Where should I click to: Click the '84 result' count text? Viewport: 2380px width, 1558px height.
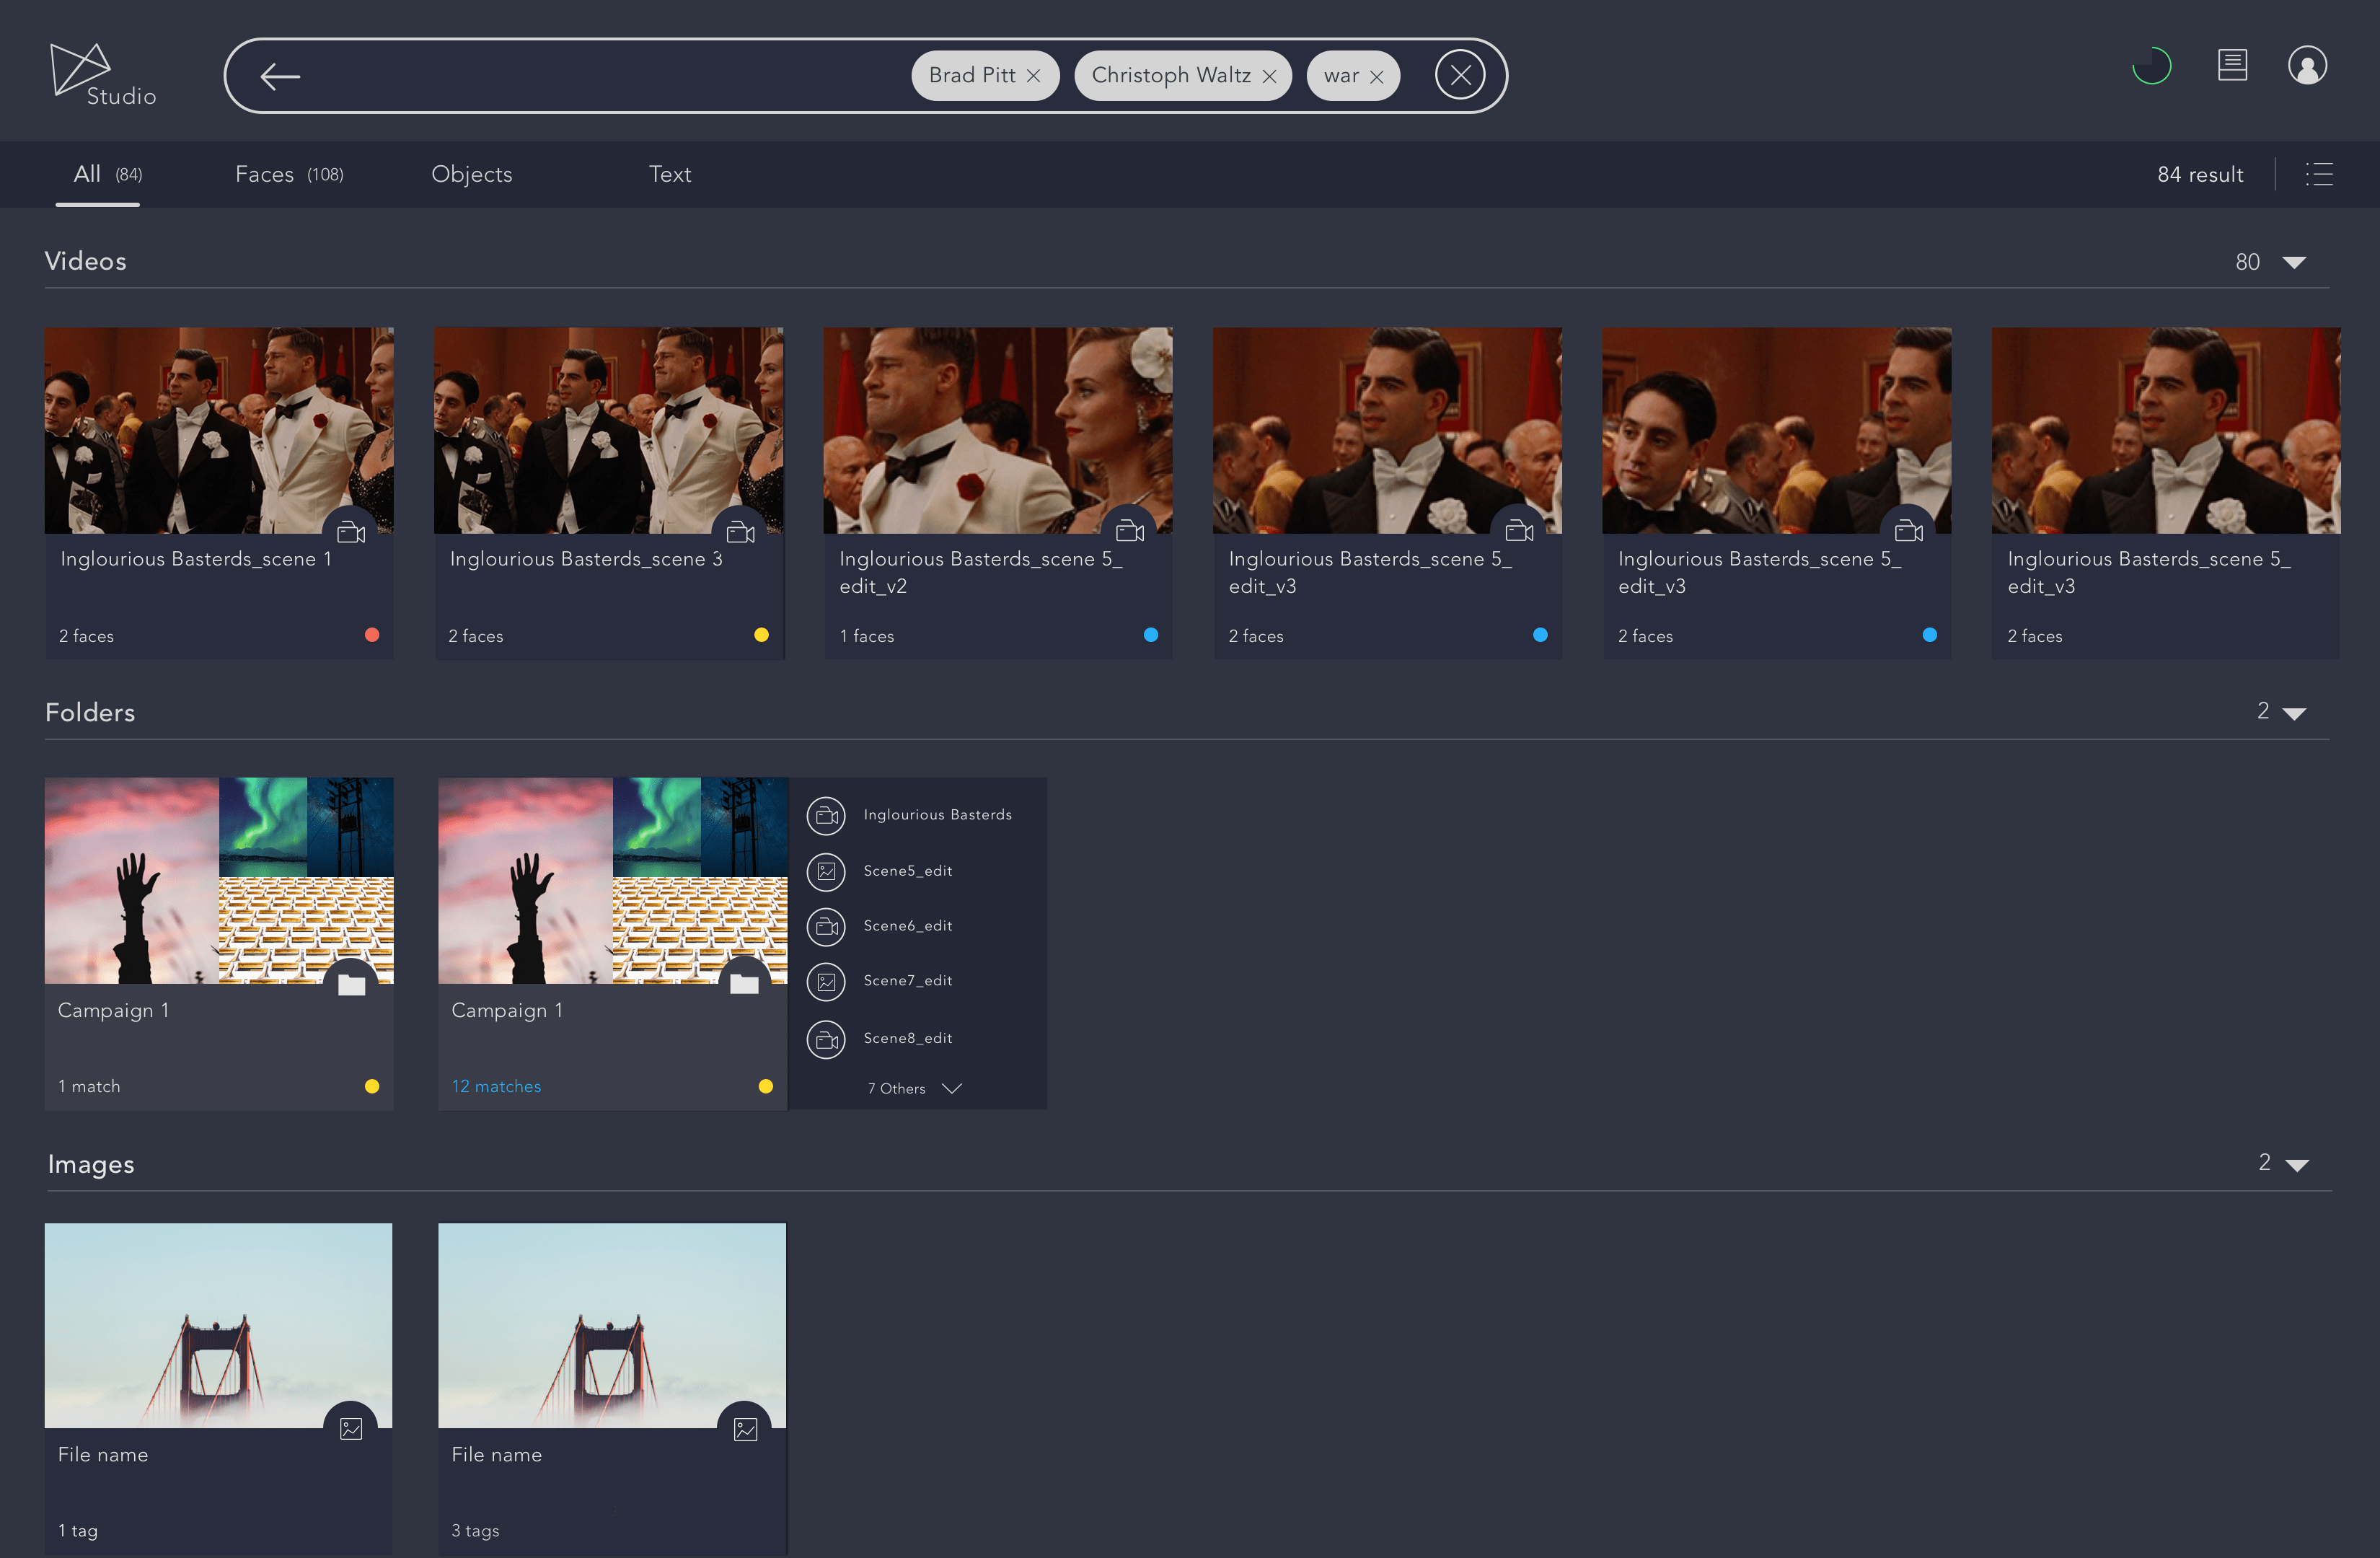click(x=2200, y=174)
